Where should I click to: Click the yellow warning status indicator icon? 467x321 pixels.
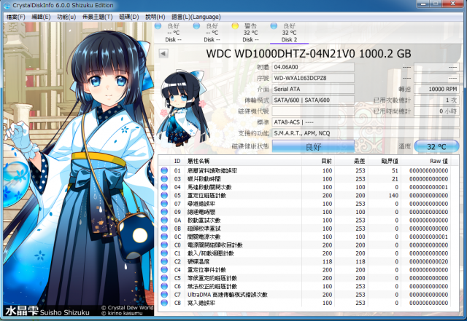point(235,26)
